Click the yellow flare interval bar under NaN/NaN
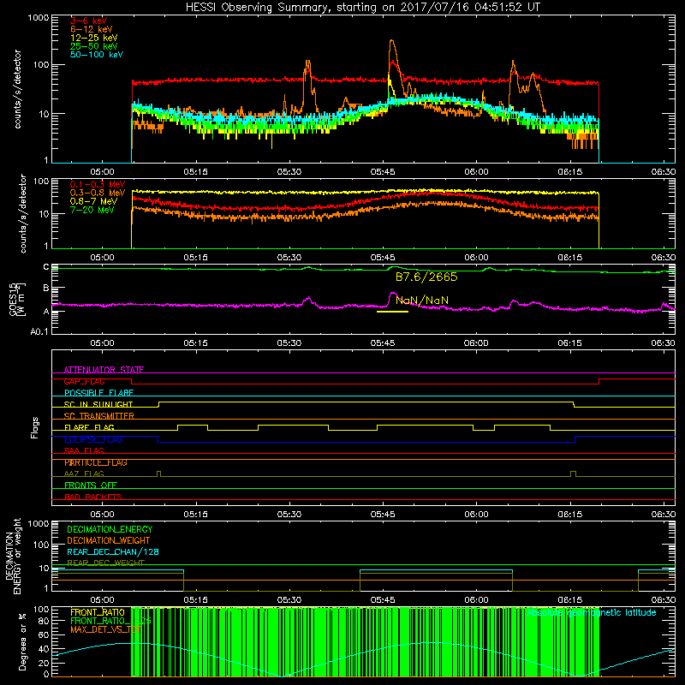The width and height of the screenshot is (685, 685). pos(392,312)
